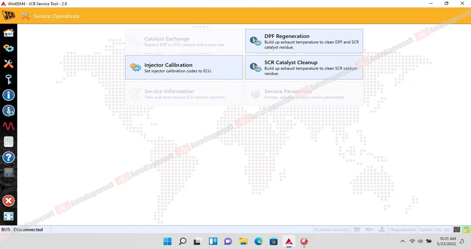Click the WinEEM4 red triangle taskbar icon
The height and width of the screenshot is (249, 471).
[289, 241]
